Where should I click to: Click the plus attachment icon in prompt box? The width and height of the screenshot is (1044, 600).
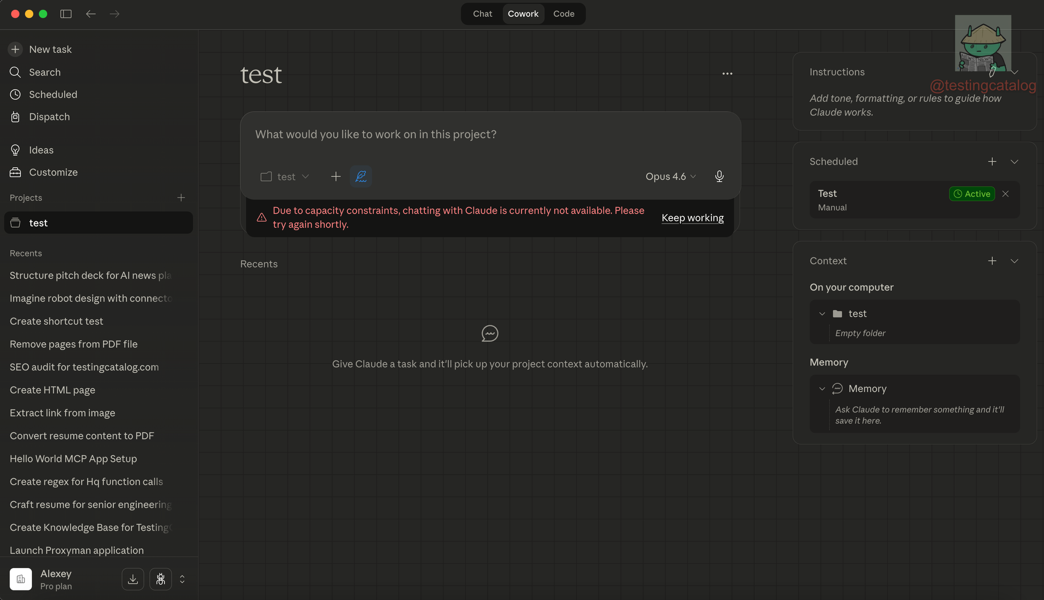pos(336,177)
